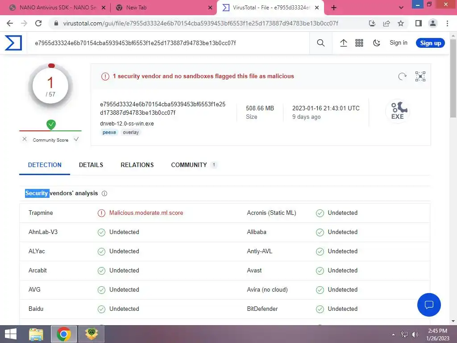The image size is (457, 343).
Task: Click the Security vendors' analysis info icon
Action: tap(104, 193)
